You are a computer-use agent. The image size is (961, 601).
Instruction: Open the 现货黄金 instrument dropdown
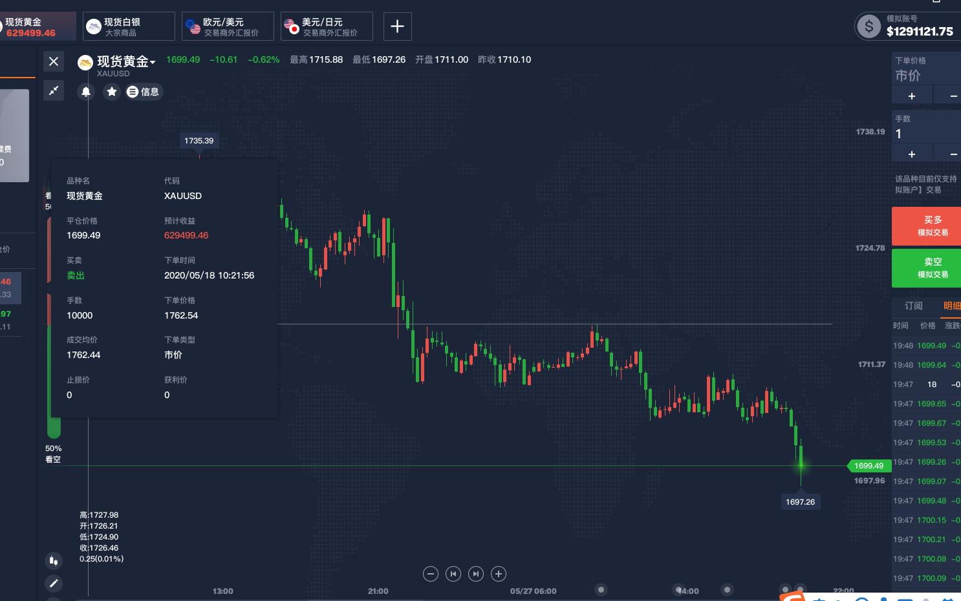coord(125,61)
